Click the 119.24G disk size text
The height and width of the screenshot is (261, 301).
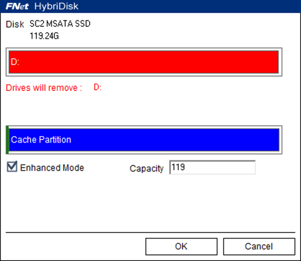point(44,35)
